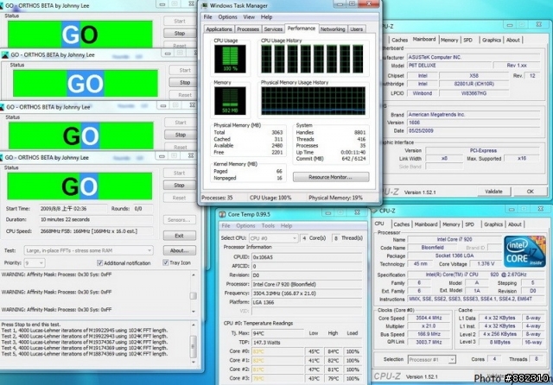
Task: Open the Caches tab in lower CPU-Z window
Action: pyautogui.click(x=401, y=224)
